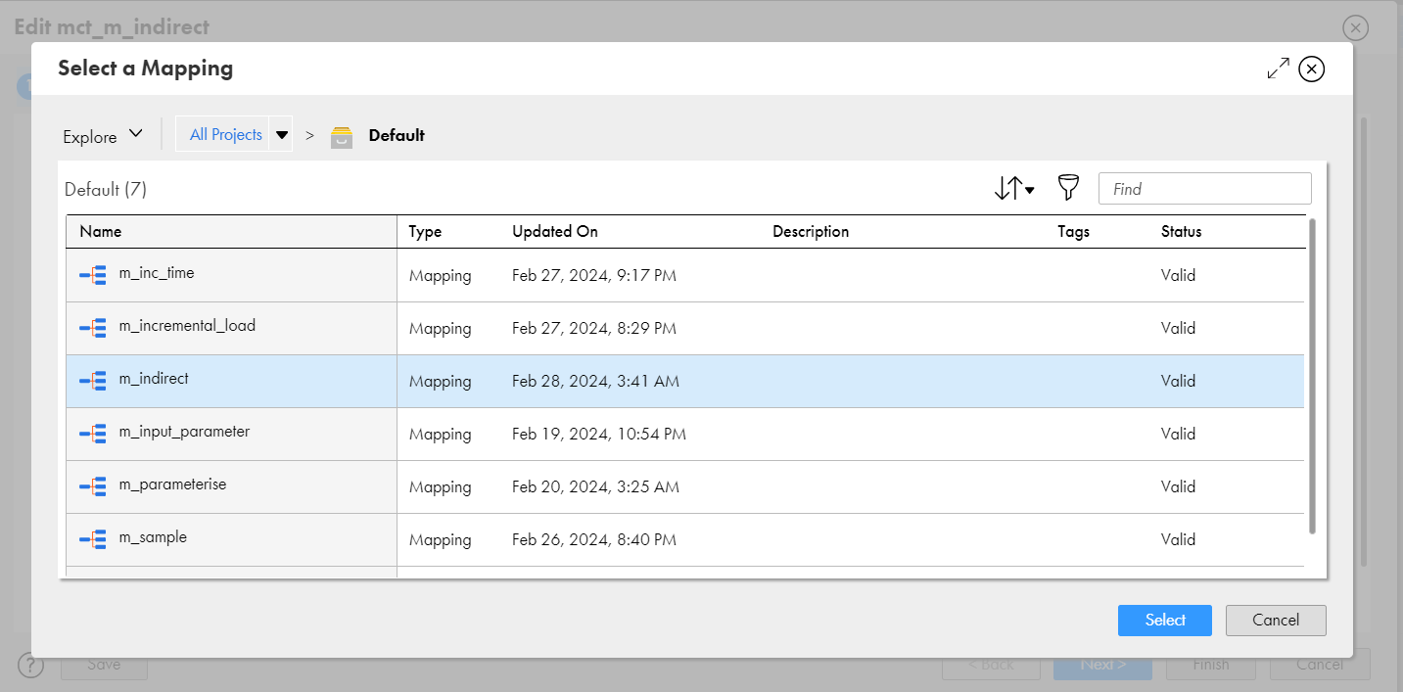Click the date Feb 19, 2024, 10:54 PM
Screen dimensions: 1403x692
[599, 435]
